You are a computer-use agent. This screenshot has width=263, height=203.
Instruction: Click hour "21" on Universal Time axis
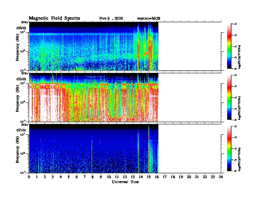197,177
